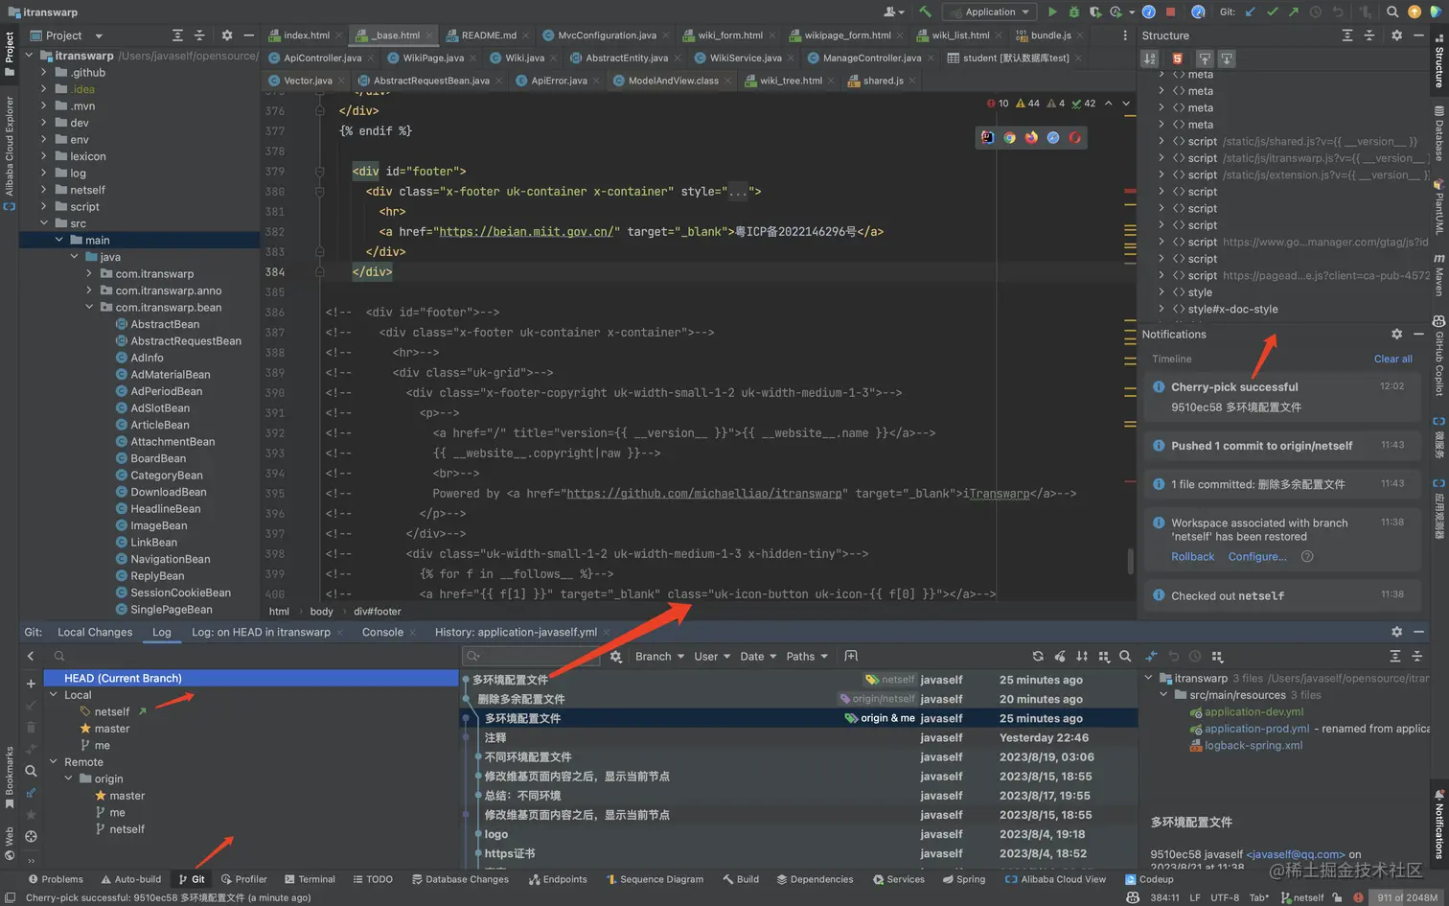Expand style#x-doc-style node in Structure
This screenshot has width=1449, height=906.
click(x=1161, y=309)
